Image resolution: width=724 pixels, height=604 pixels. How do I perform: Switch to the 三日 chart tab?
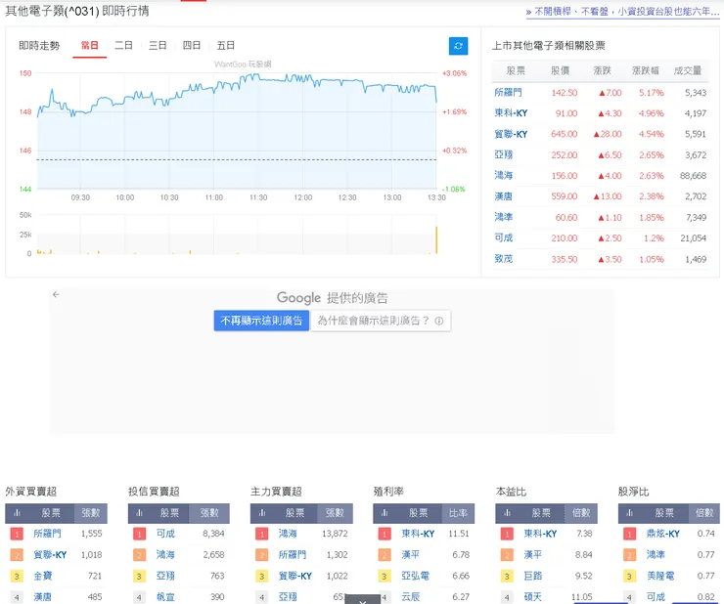(x=158, y=45)
